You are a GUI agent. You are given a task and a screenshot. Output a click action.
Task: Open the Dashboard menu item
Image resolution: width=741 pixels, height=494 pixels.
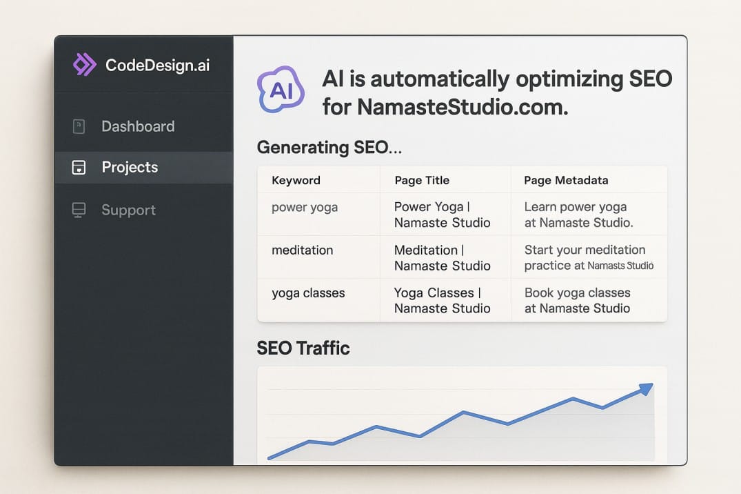point(143,126)
